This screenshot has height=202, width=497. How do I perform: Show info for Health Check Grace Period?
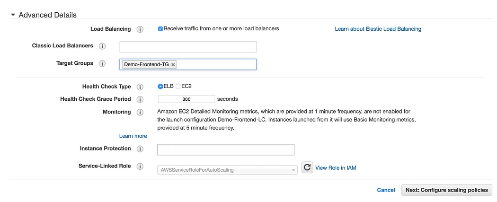coord(140,99)
